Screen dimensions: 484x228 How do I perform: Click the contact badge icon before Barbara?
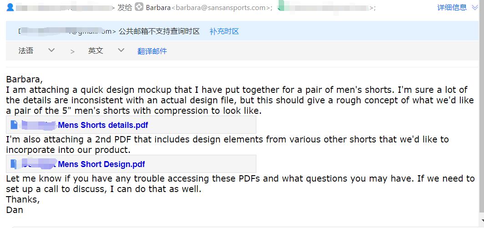point(139,7)
